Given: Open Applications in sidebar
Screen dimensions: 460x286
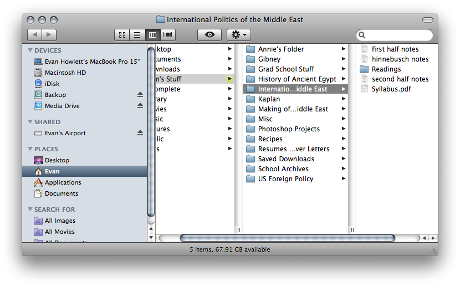Looking at the screenshot, I should (84, 182).
